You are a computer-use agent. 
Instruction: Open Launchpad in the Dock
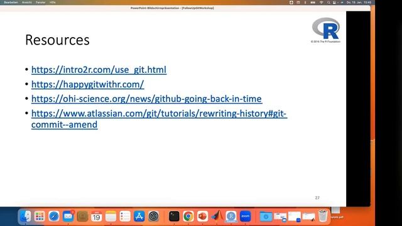[x=40, y=217]
